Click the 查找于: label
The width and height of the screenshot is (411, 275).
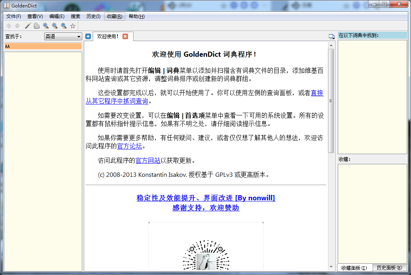coord(14,37)
